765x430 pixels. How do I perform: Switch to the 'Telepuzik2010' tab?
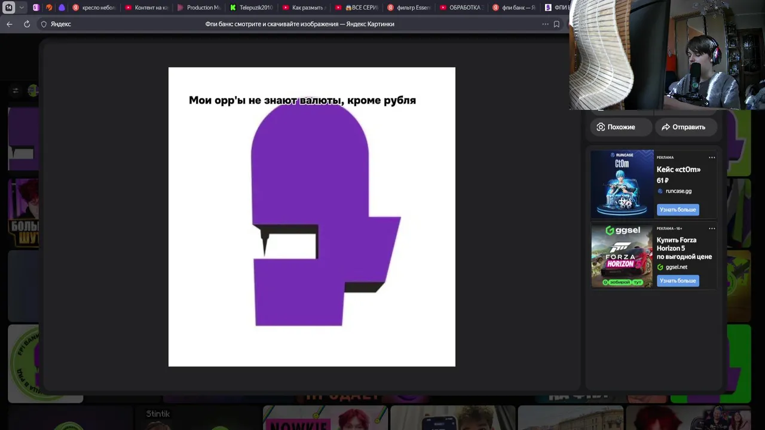pos(251,8)
